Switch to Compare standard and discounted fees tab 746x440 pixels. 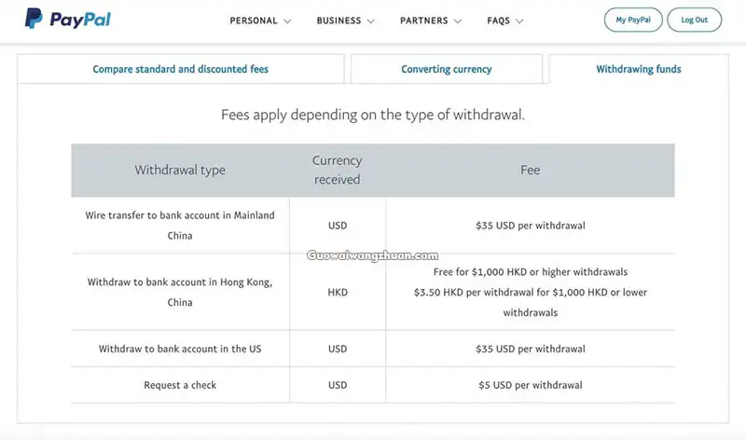[180, 69]
